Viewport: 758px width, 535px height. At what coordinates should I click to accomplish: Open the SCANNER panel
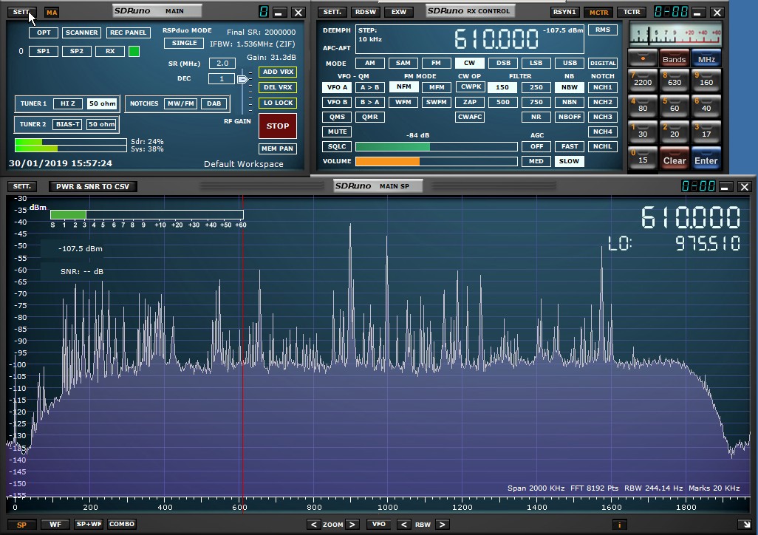[x=82, y=33]
